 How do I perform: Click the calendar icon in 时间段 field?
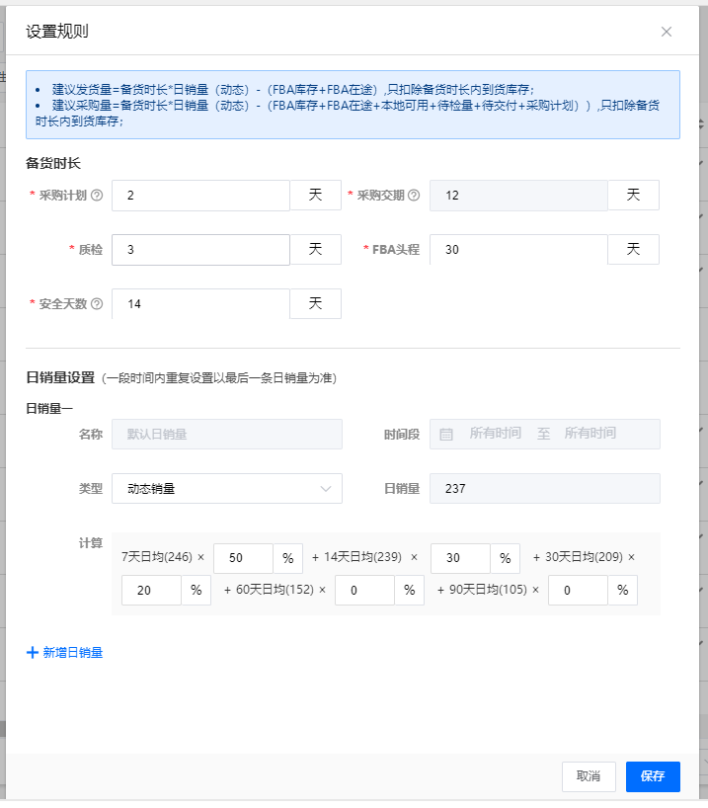(x=446, y=435)
